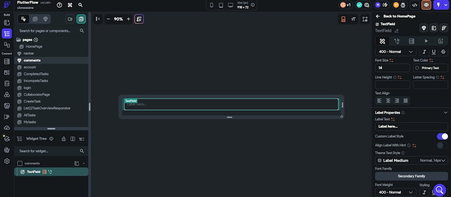Open the Settings gear icon in the left rail
Viewport: 451px width, 197px height.
(x=7, y=161)
